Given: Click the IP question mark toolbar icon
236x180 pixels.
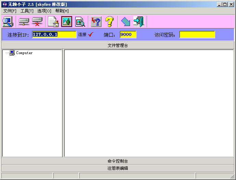Looking at the screenshot, I should coord(96,22).
